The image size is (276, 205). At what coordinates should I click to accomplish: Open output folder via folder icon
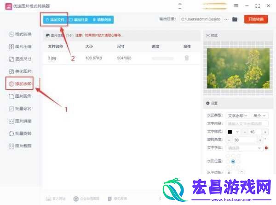[235, 19]
